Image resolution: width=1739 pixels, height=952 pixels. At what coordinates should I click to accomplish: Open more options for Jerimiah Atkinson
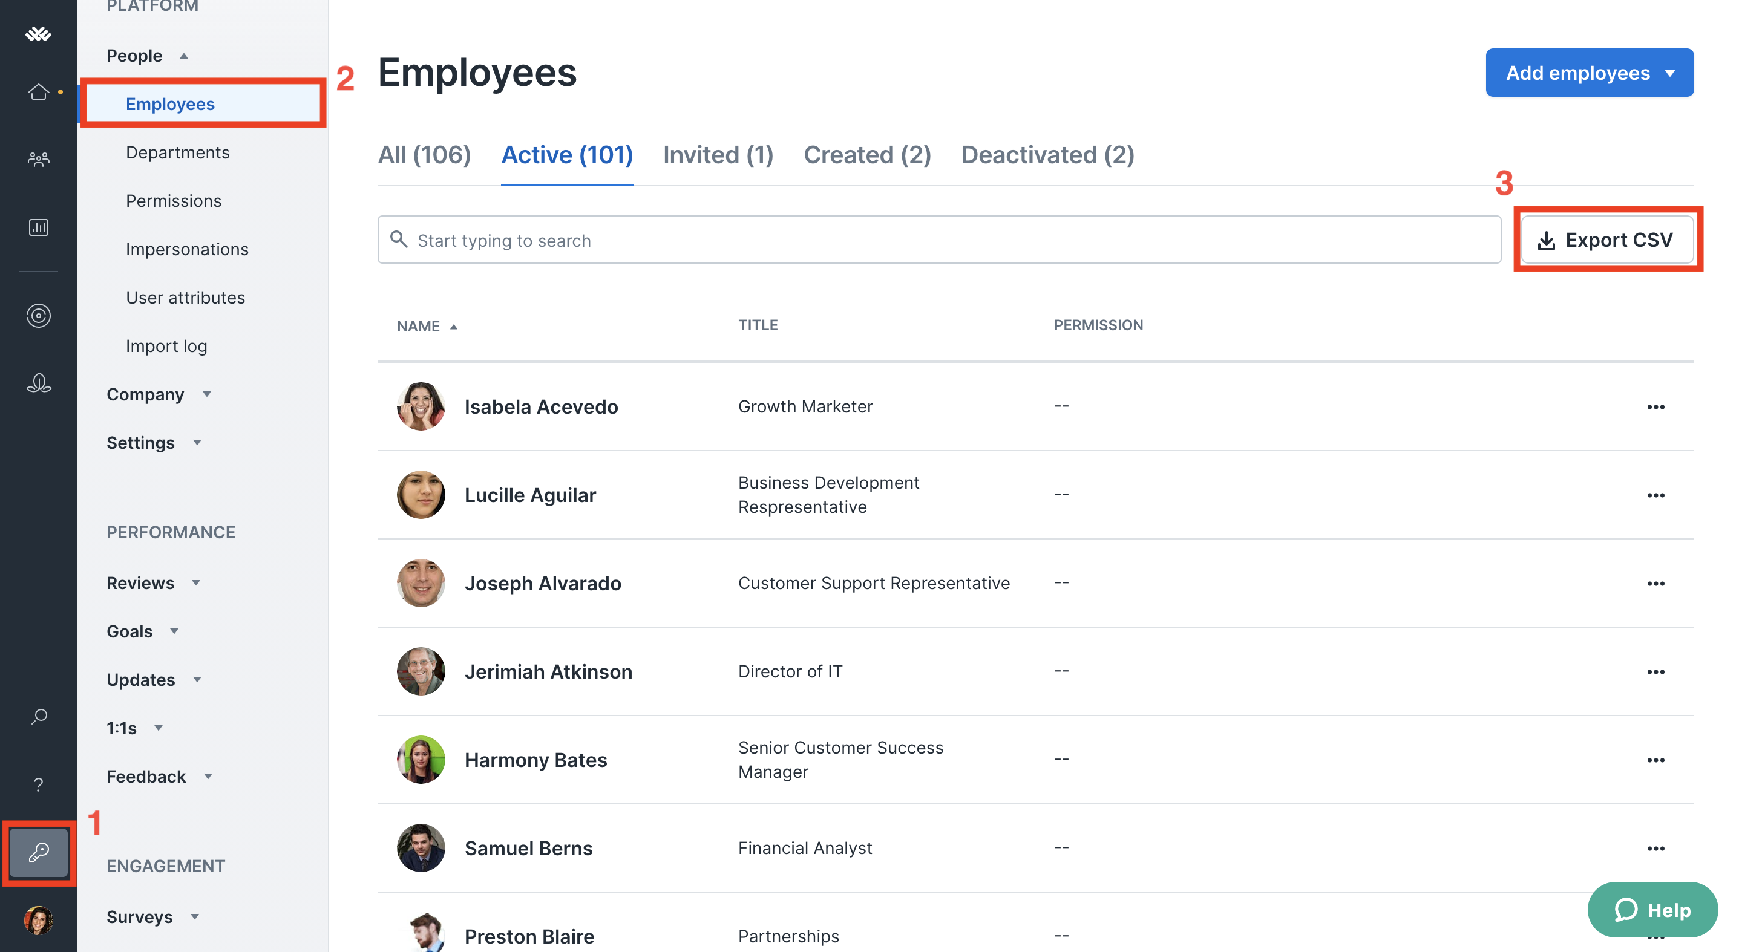click(1655, 672)
